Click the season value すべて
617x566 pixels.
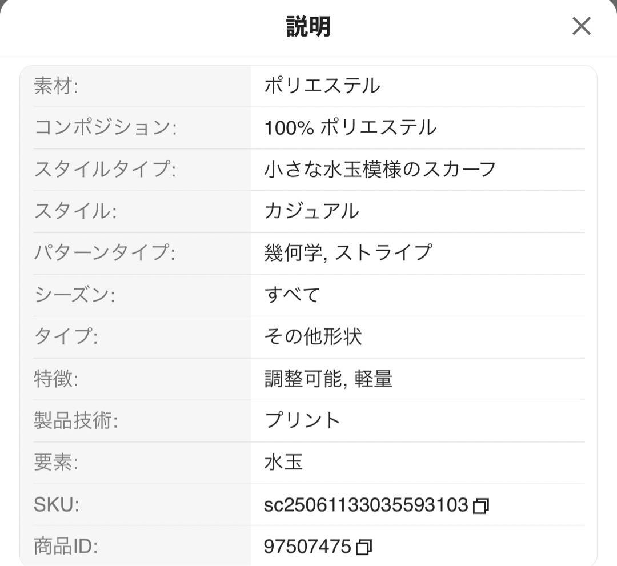click(292, 295)
